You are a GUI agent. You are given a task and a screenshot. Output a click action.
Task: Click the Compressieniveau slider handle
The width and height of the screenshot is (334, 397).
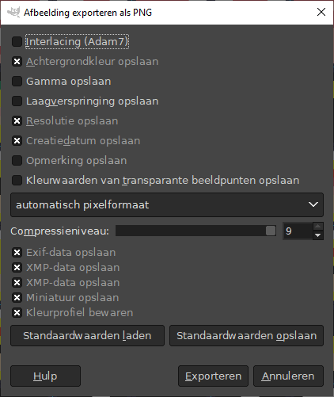pos(271,231)
